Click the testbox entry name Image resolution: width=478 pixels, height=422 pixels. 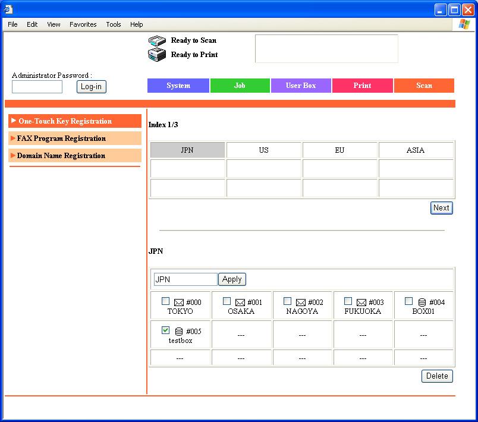pyautogui.click(x=181, y=341)
